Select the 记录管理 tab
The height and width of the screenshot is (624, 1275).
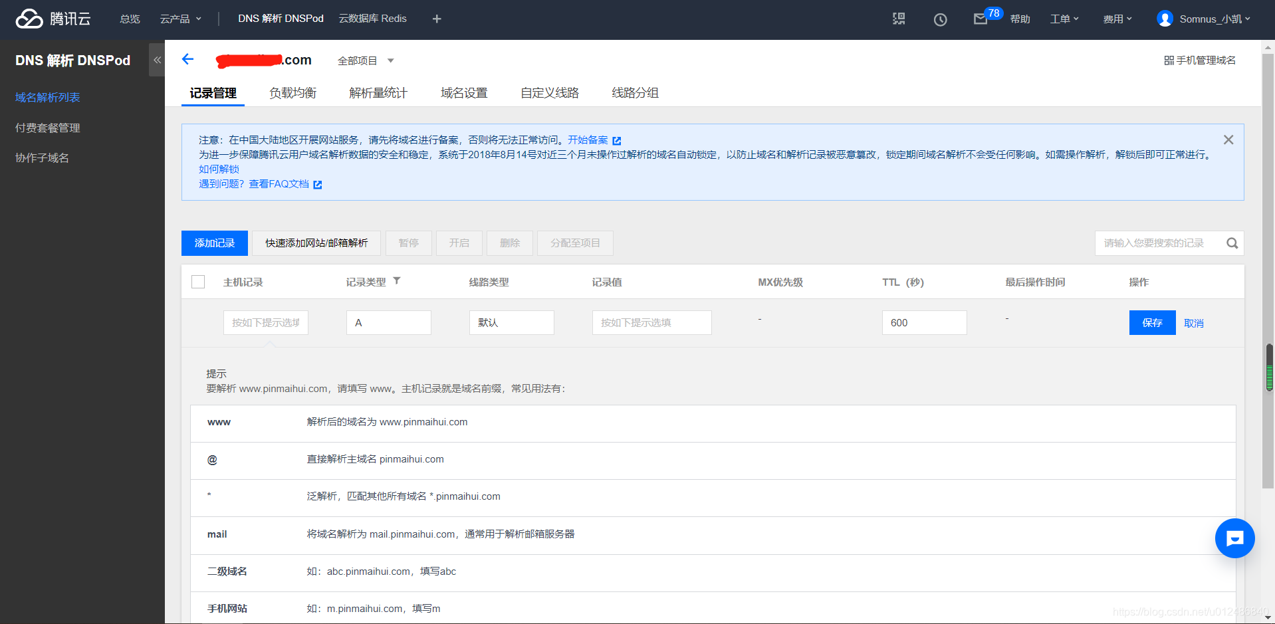[x=213, y=93]
